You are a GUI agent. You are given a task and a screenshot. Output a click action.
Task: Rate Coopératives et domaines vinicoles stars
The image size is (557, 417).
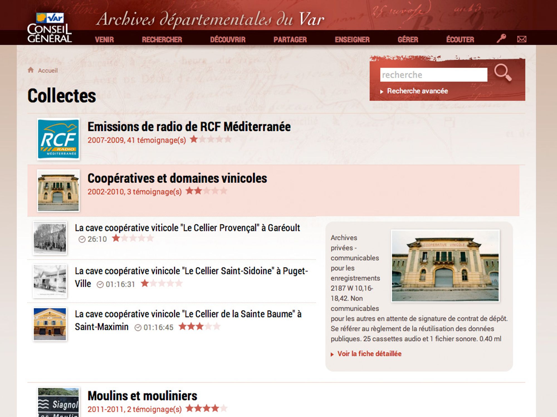point(206,191)
